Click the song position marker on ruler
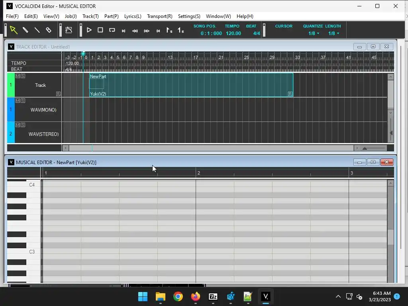The height and width of the screenshot is (306, 408). [83, 54]
